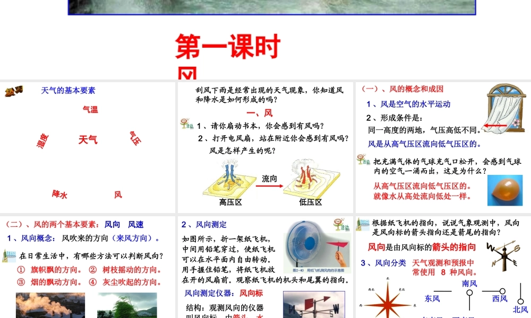The height and width of the screenshot is (318, 531).
Task: Click the orange balloon picture
Action: [x=505, y=190]
